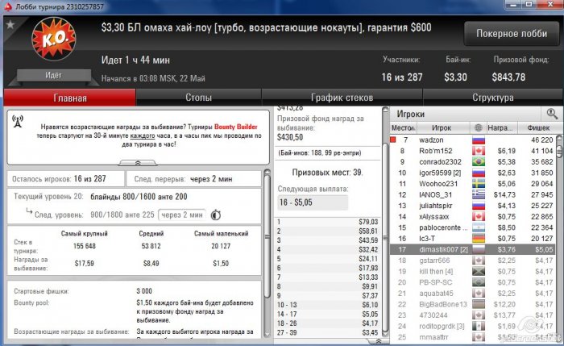Click average stack value 53 812
The width and height of the screenshot is (564, 346).
pyautogui.click(x=151, y=246)
